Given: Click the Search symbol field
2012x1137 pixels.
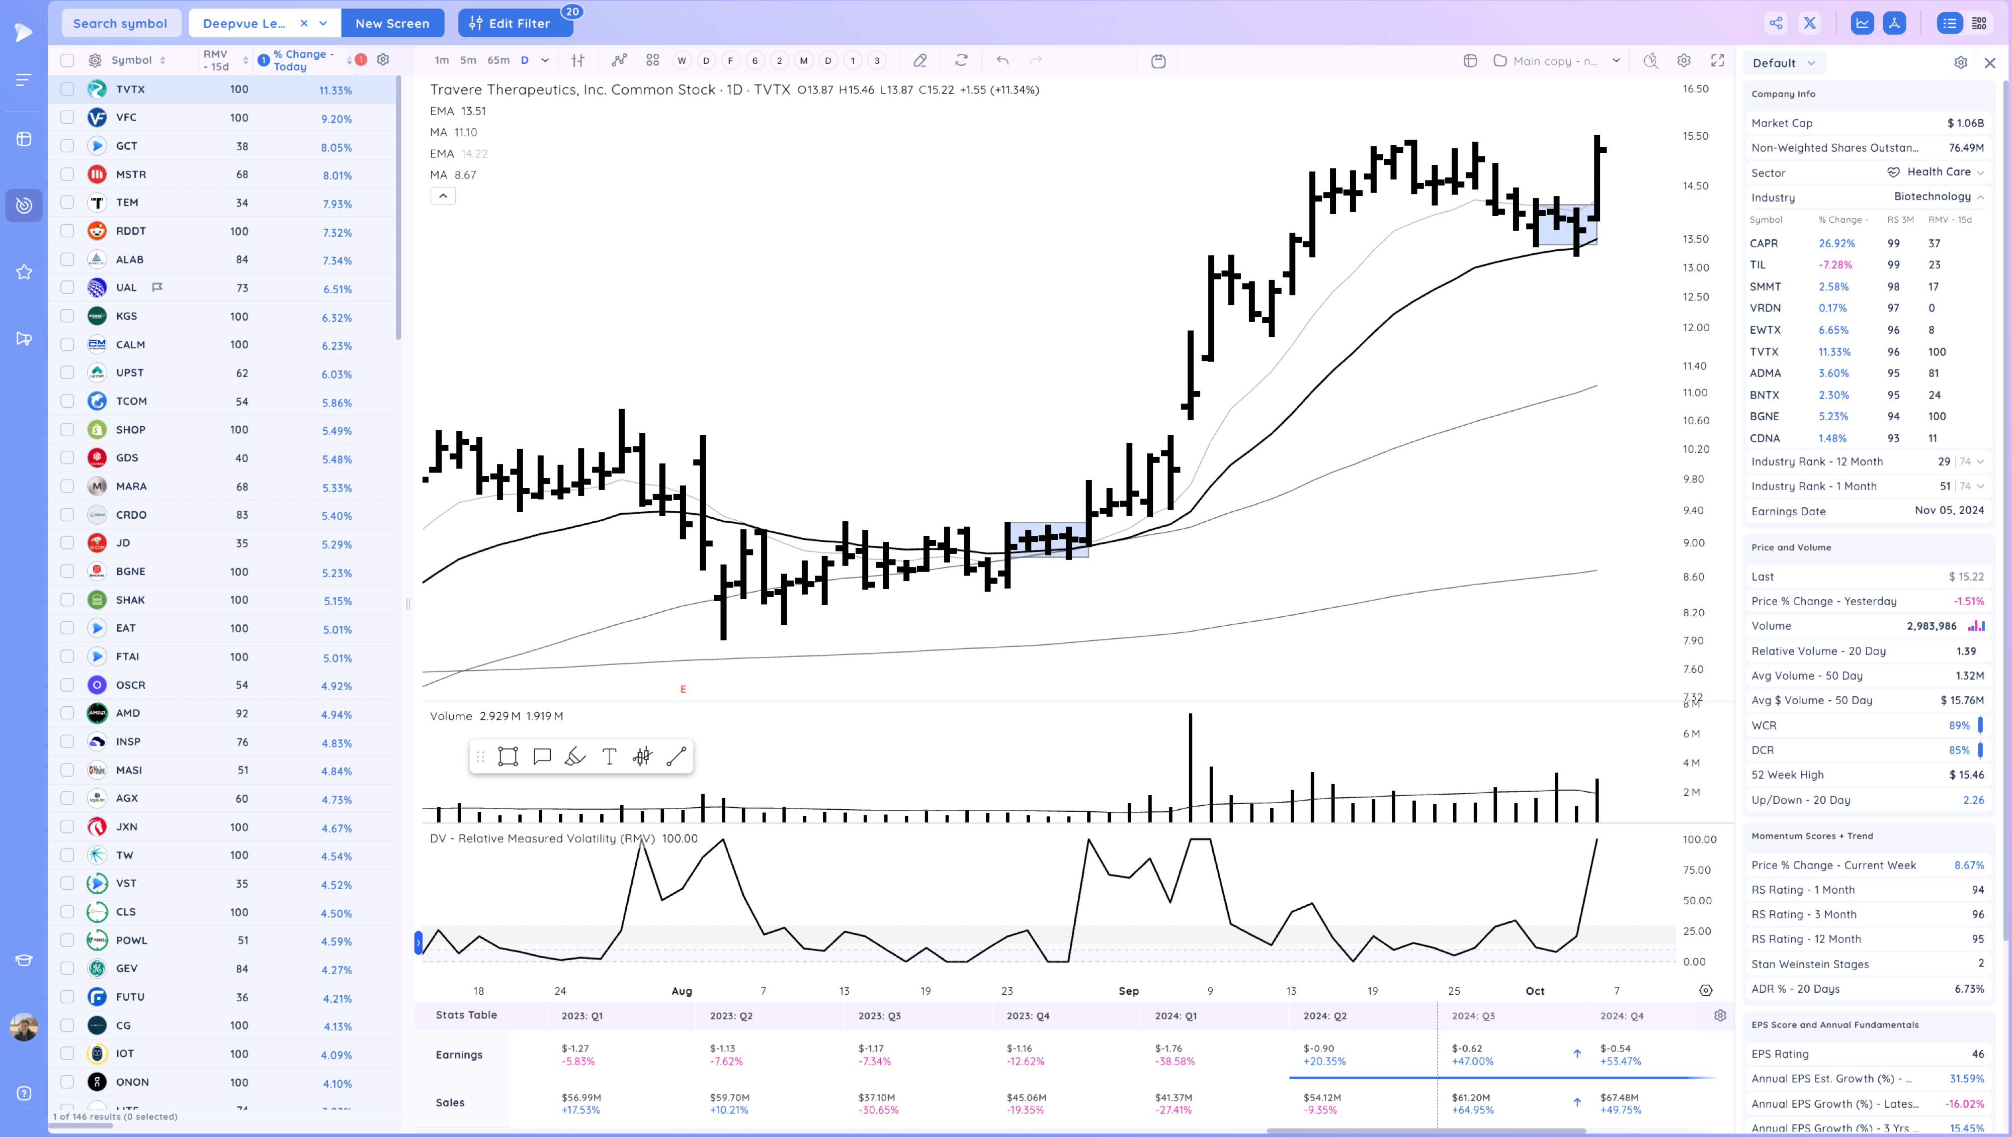Looking at the screenshot, I should pyautogui.click(x=120, y=23).
